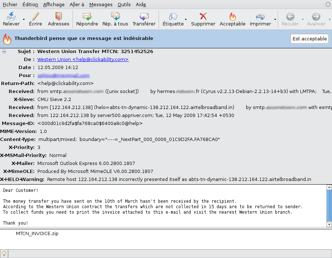
Task: Open the MTCN_INVOICE.zip attachment
Action: [37, 233]
